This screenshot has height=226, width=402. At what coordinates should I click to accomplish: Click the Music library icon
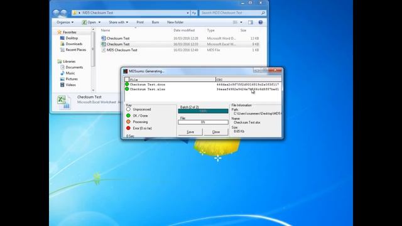(x=62, y=73)
